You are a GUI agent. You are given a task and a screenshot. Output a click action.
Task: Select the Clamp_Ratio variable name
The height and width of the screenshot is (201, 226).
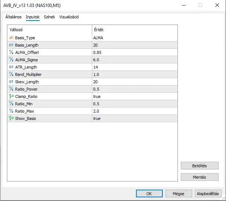point(26,96)
